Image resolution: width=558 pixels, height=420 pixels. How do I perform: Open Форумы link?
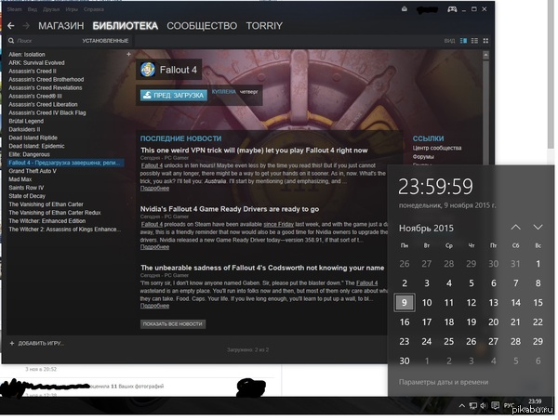tap(423, 157)
